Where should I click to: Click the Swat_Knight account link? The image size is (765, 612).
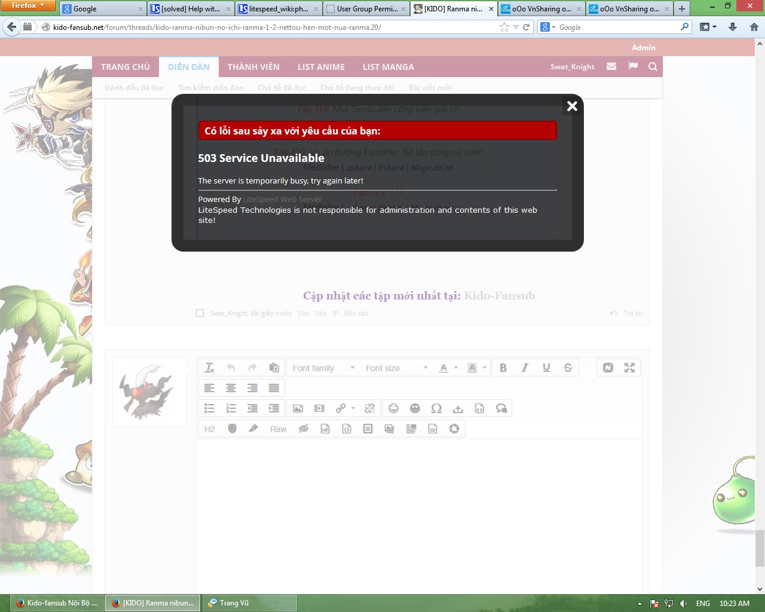572,67
